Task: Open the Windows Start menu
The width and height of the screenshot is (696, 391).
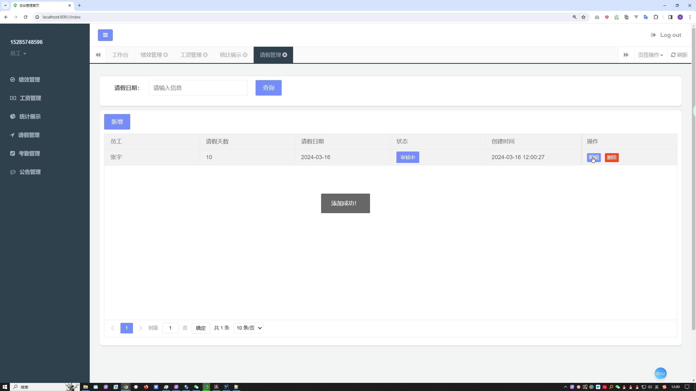Action: click(5, 387)
